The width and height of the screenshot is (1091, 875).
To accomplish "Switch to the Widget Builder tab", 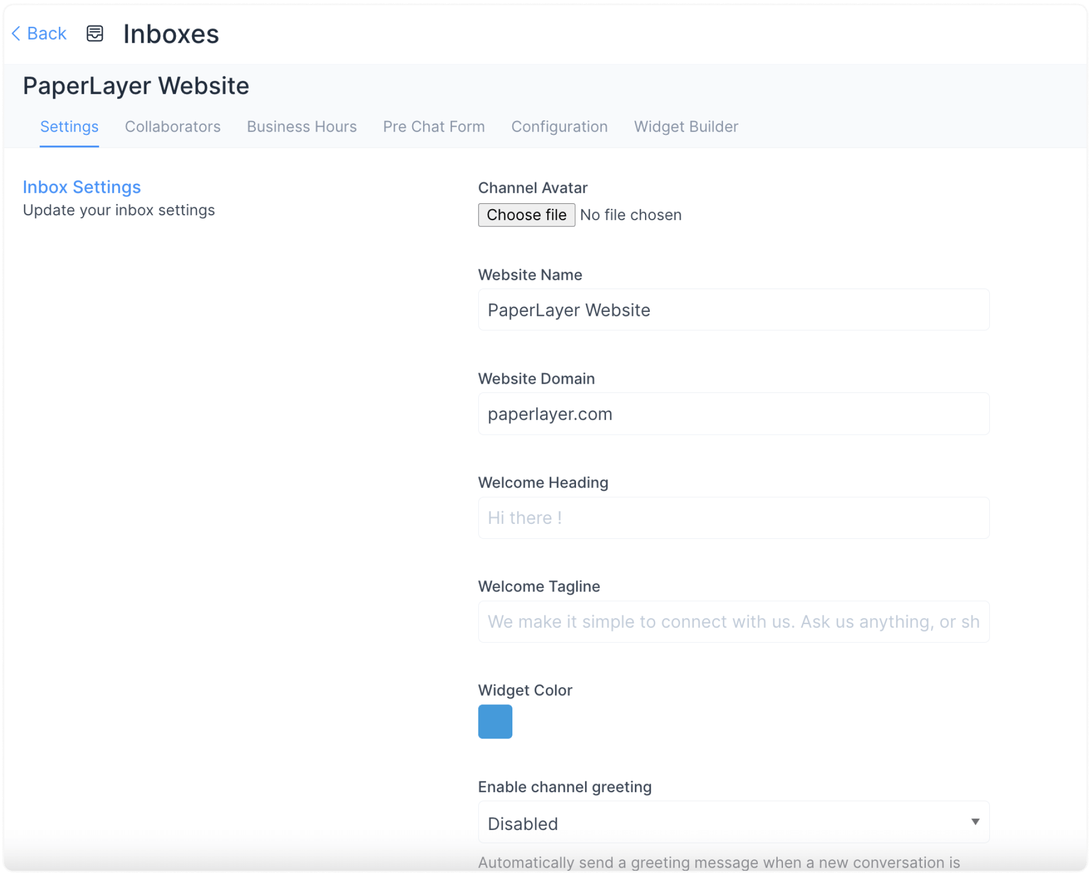I will pyautogui.click(x=686, y=127).
